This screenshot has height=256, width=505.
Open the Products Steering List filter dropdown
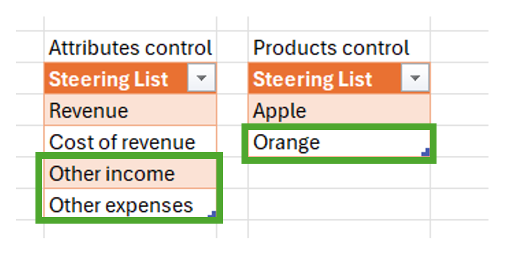(415, 79)
